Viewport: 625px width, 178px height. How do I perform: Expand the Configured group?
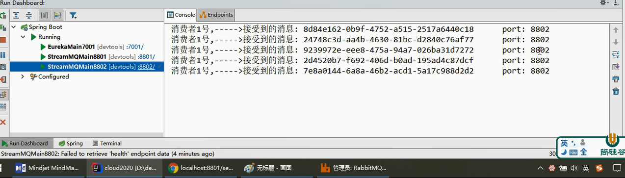click(x=23, y=76)
